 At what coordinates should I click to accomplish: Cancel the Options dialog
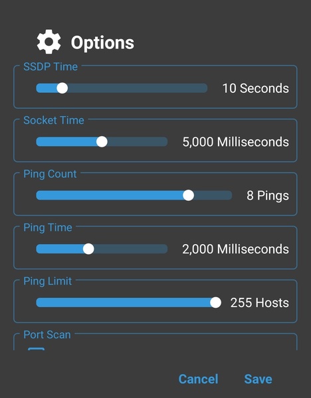click(198, 379)
